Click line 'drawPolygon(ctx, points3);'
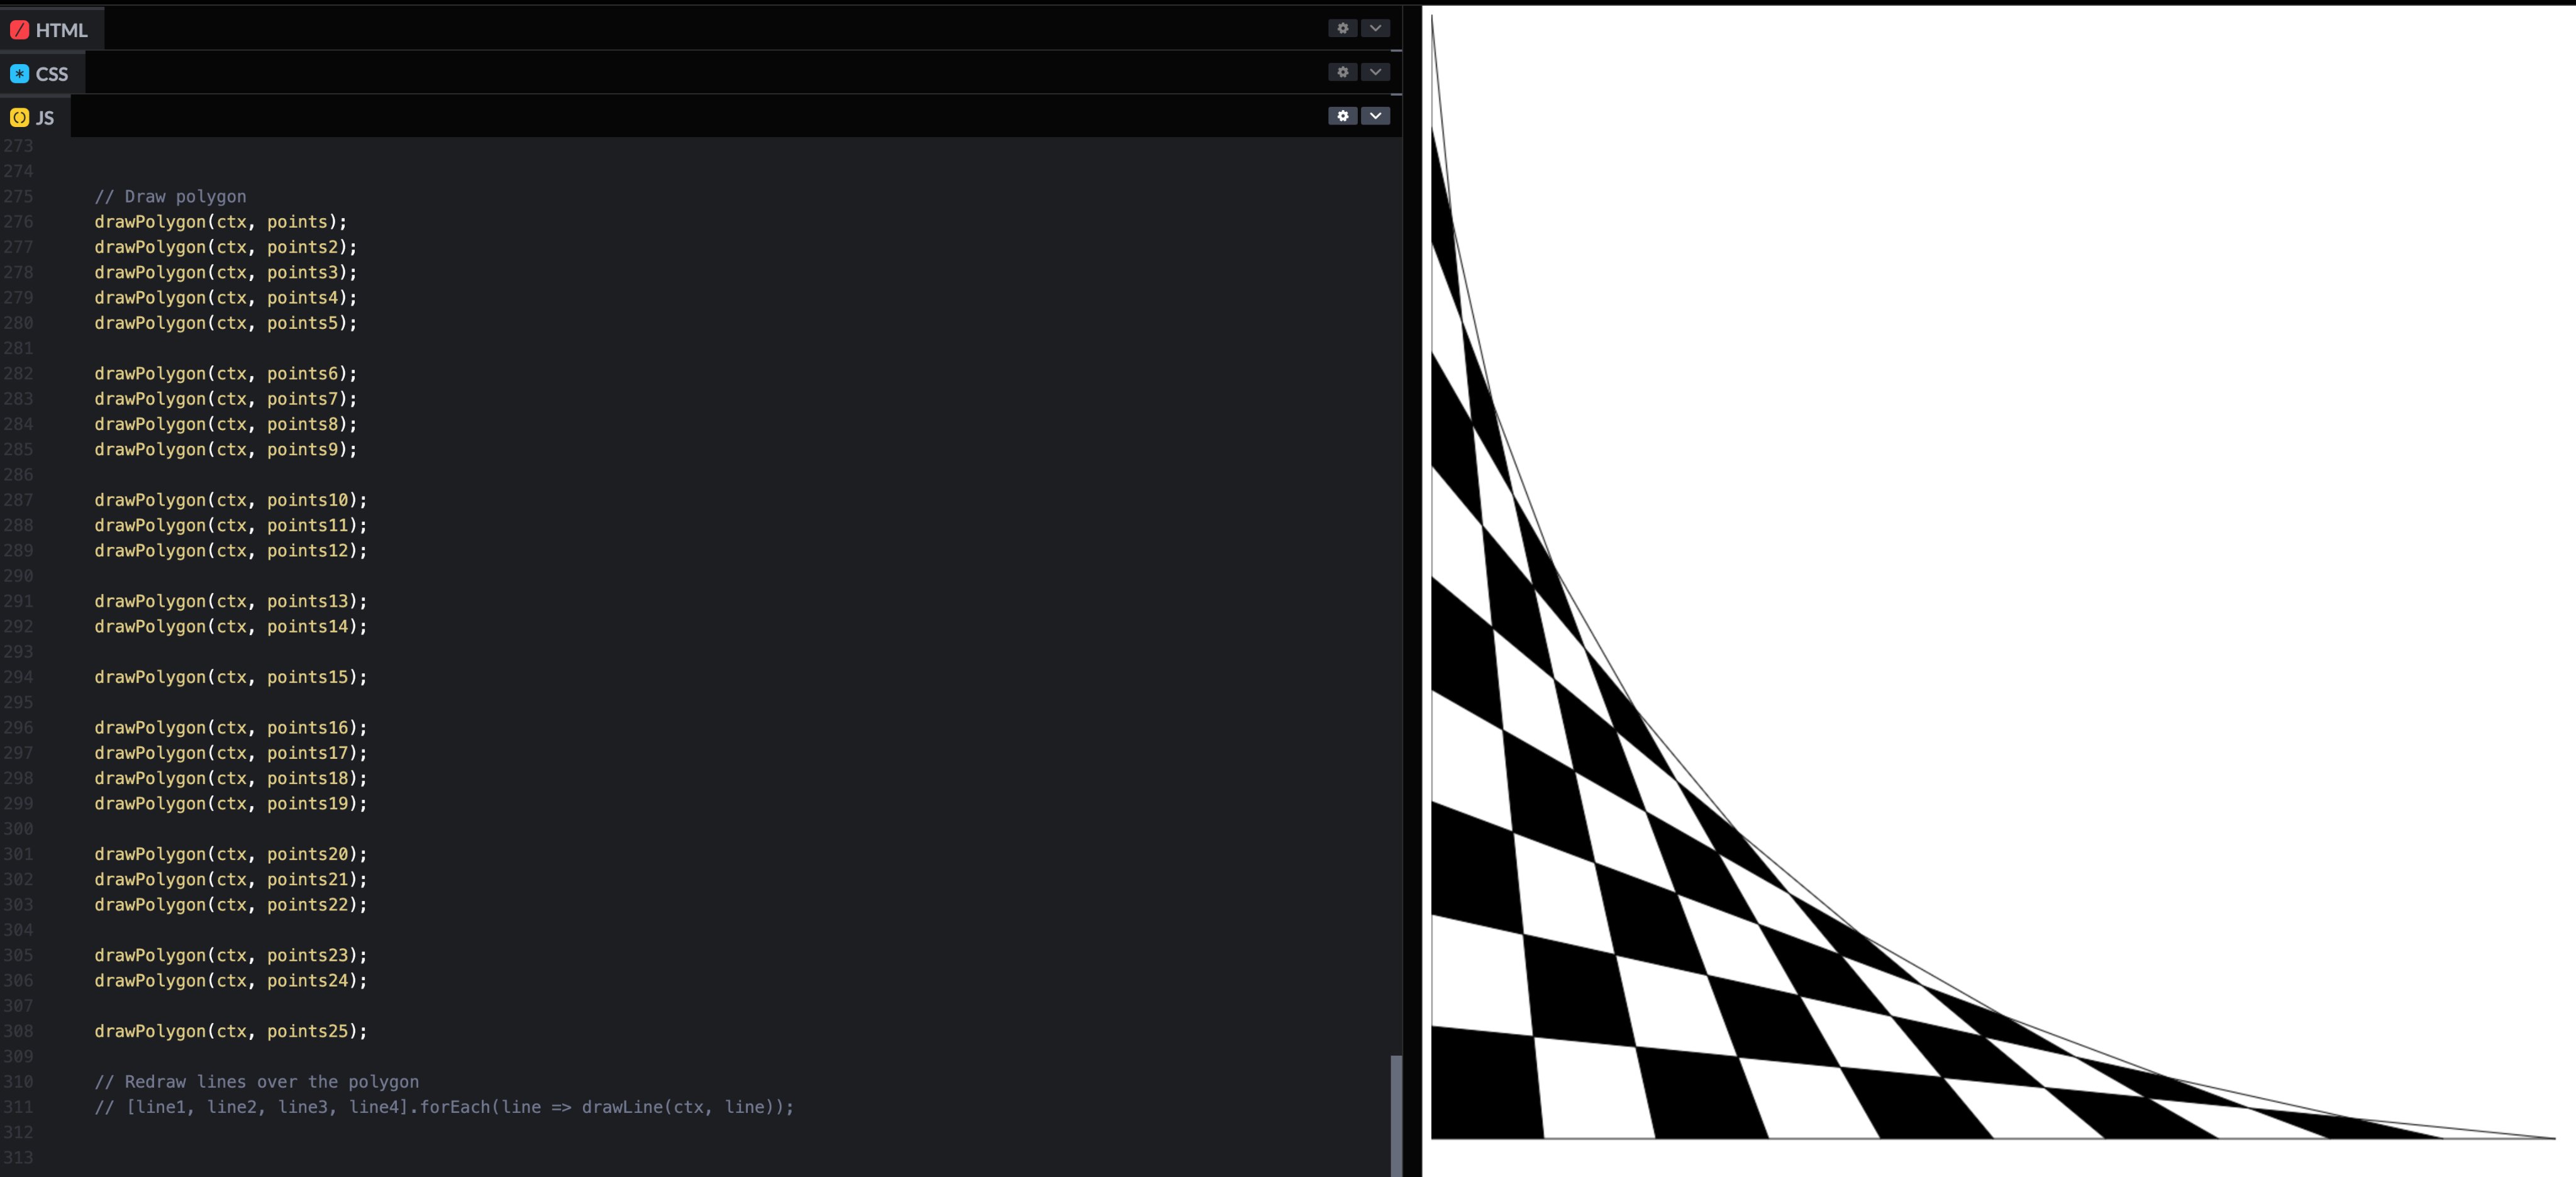2576x1177 pixels. [x=226, y=273]
